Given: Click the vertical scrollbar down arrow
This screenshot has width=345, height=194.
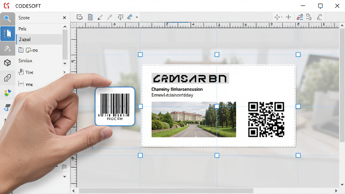Looking at the screenshot, I should [342, 185].
